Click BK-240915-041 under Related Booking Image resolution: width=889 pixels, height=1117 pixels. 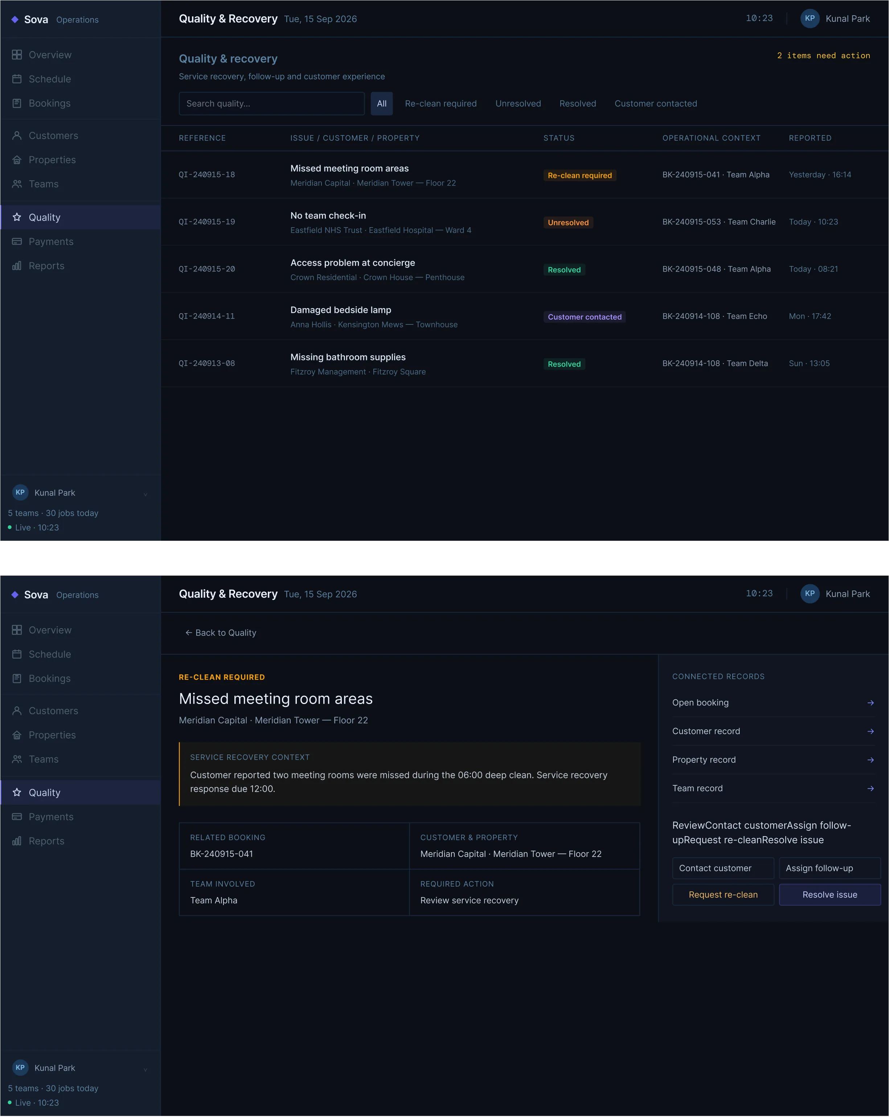point(222,854)
